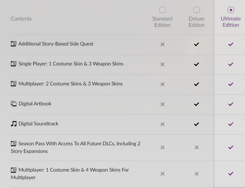The image size is (245, 188).
Task: Select the Ultimate Edition radio button
Action: [x=231, y=10]
